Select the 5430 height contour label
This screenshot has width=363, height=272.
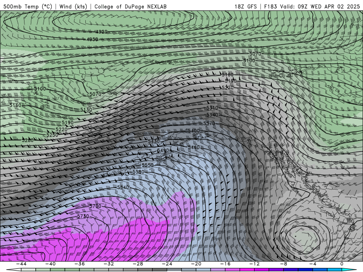click(x=154, y=141)
